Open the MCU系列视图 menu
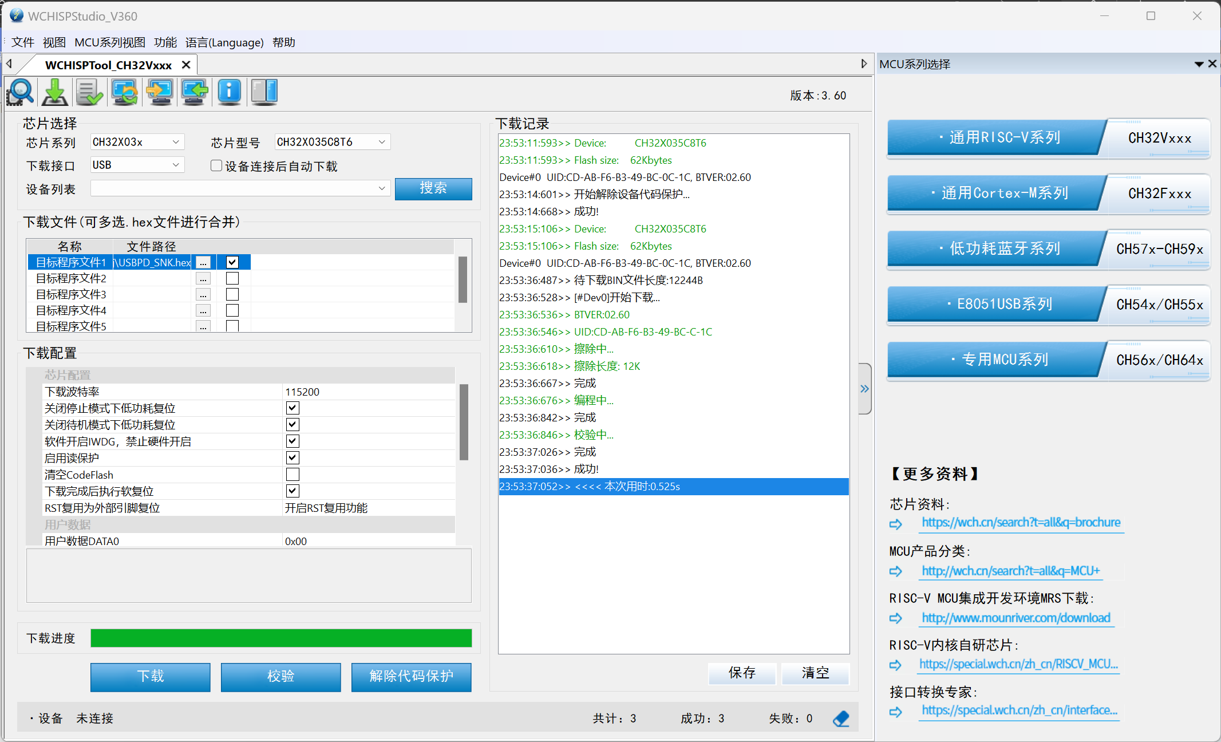The image size is (1221, 742). 110,42
